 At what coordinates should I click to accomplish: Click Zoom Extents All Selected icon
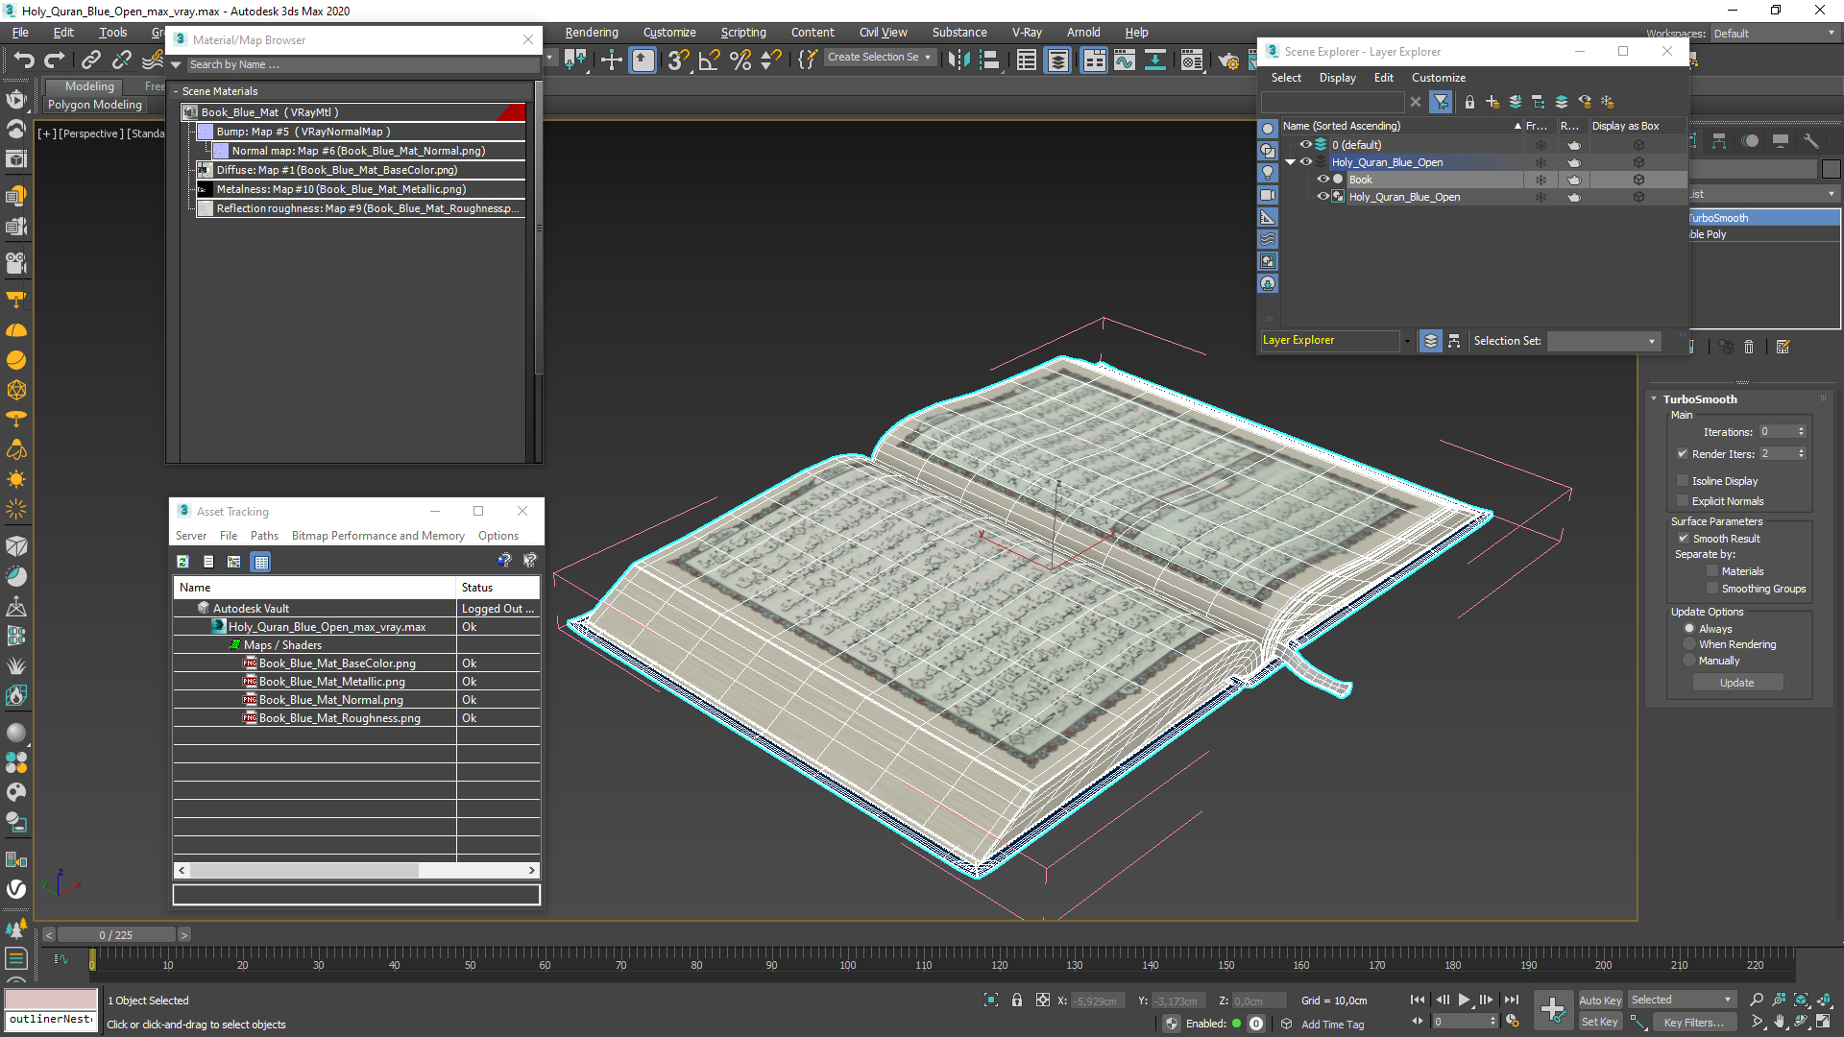coord(1824,1000)
